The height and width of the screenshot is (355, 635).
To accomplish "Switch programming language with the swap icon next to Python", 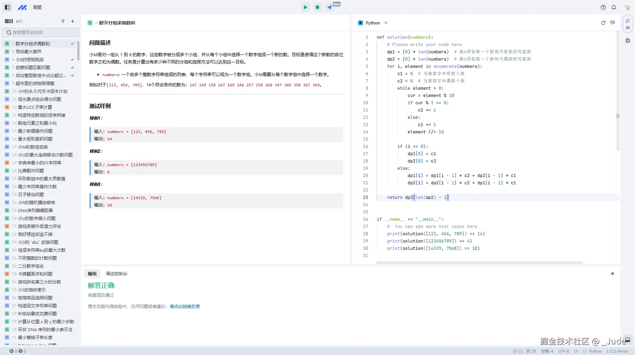I will [x=386, y=23].
